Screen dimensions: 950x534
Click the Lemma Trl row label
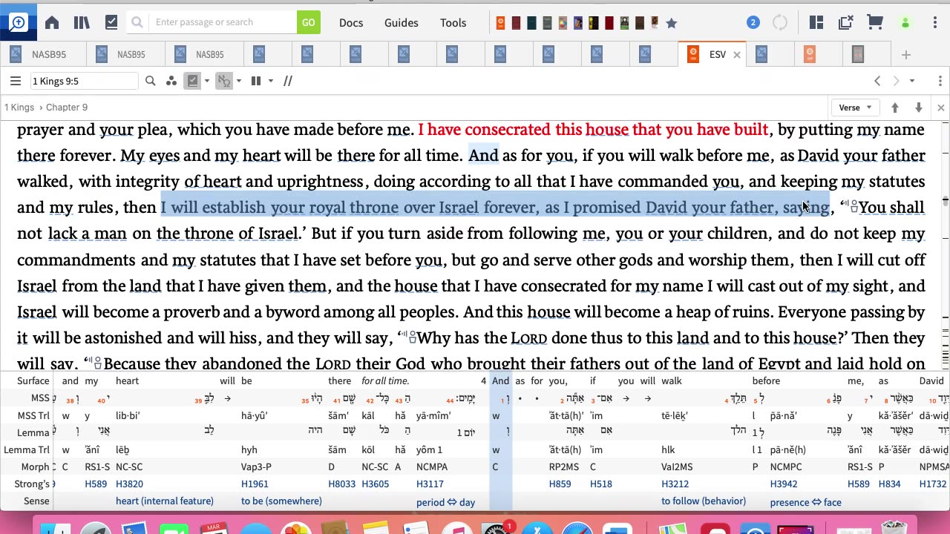point(27,449)
